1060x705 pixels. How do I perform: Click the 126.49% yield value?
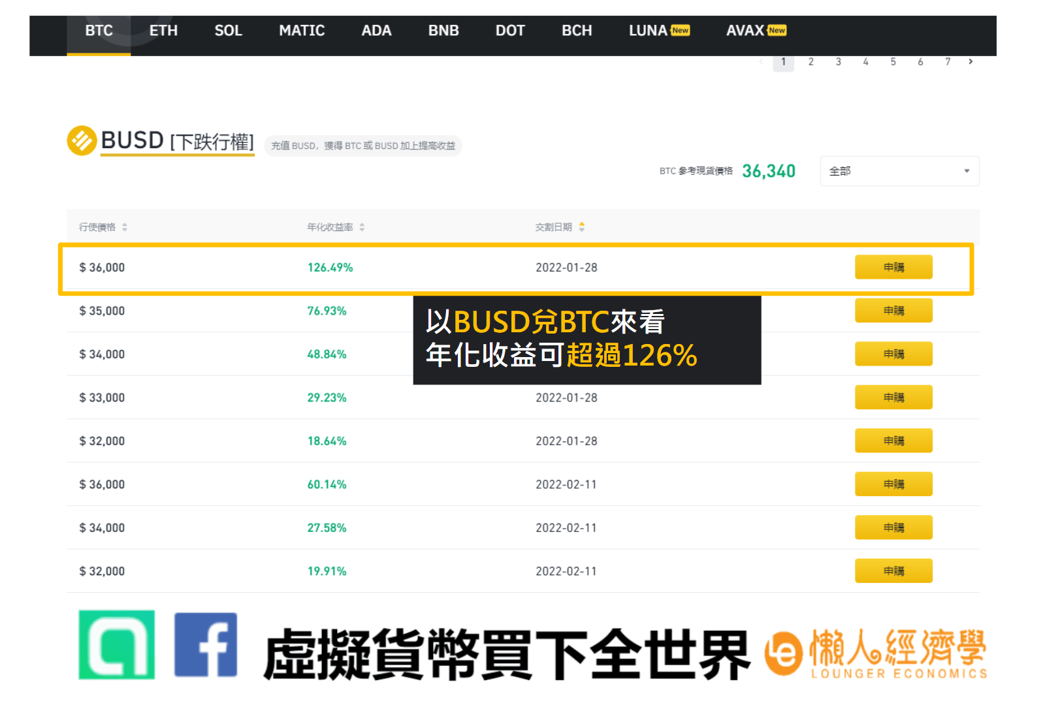(x=330, y=268)
